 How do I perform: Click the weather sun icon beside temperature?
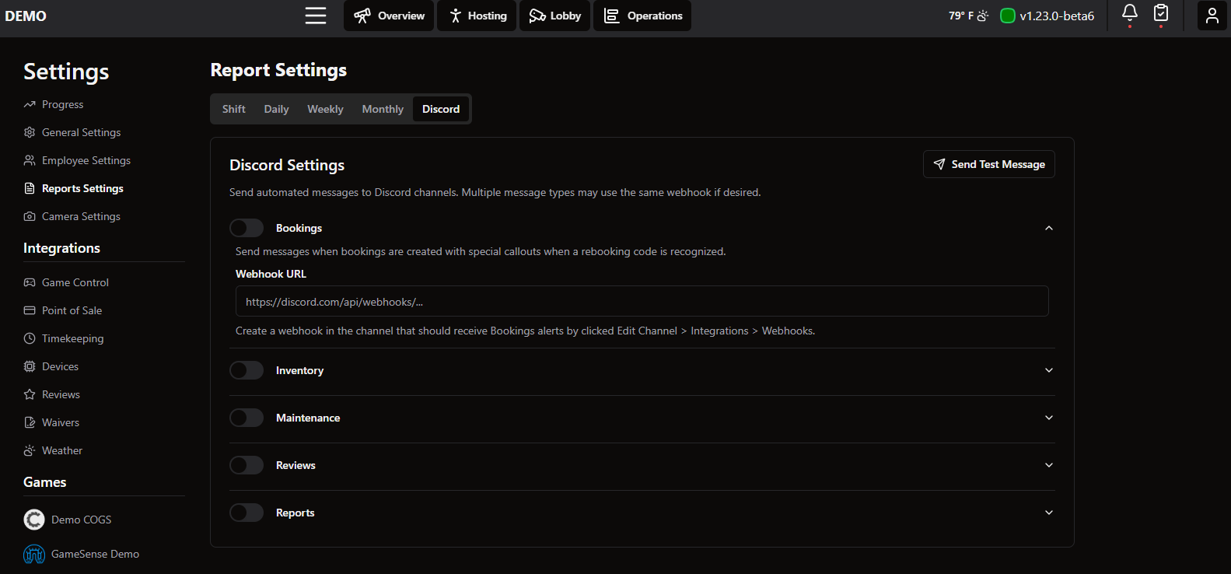point(983,16)
